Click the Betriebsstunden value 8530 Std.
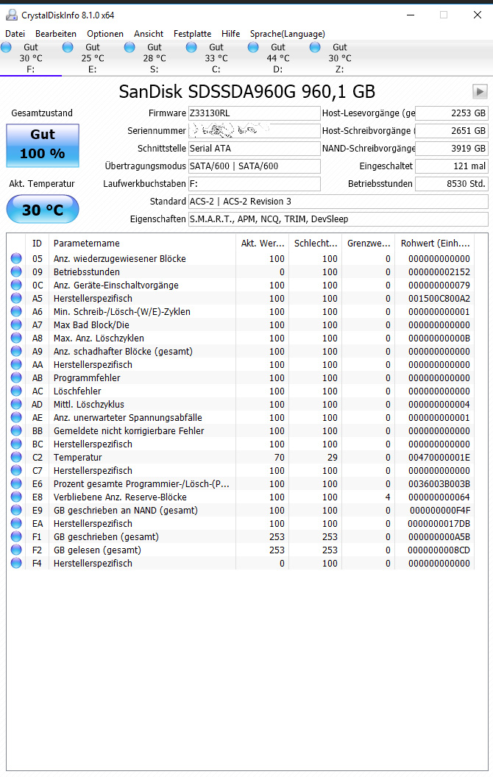 (x=451, y=183)
